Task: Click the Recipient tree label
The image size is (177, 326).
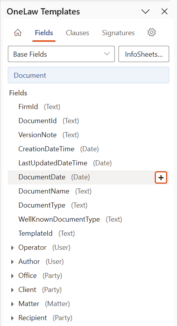Action: 32,318
